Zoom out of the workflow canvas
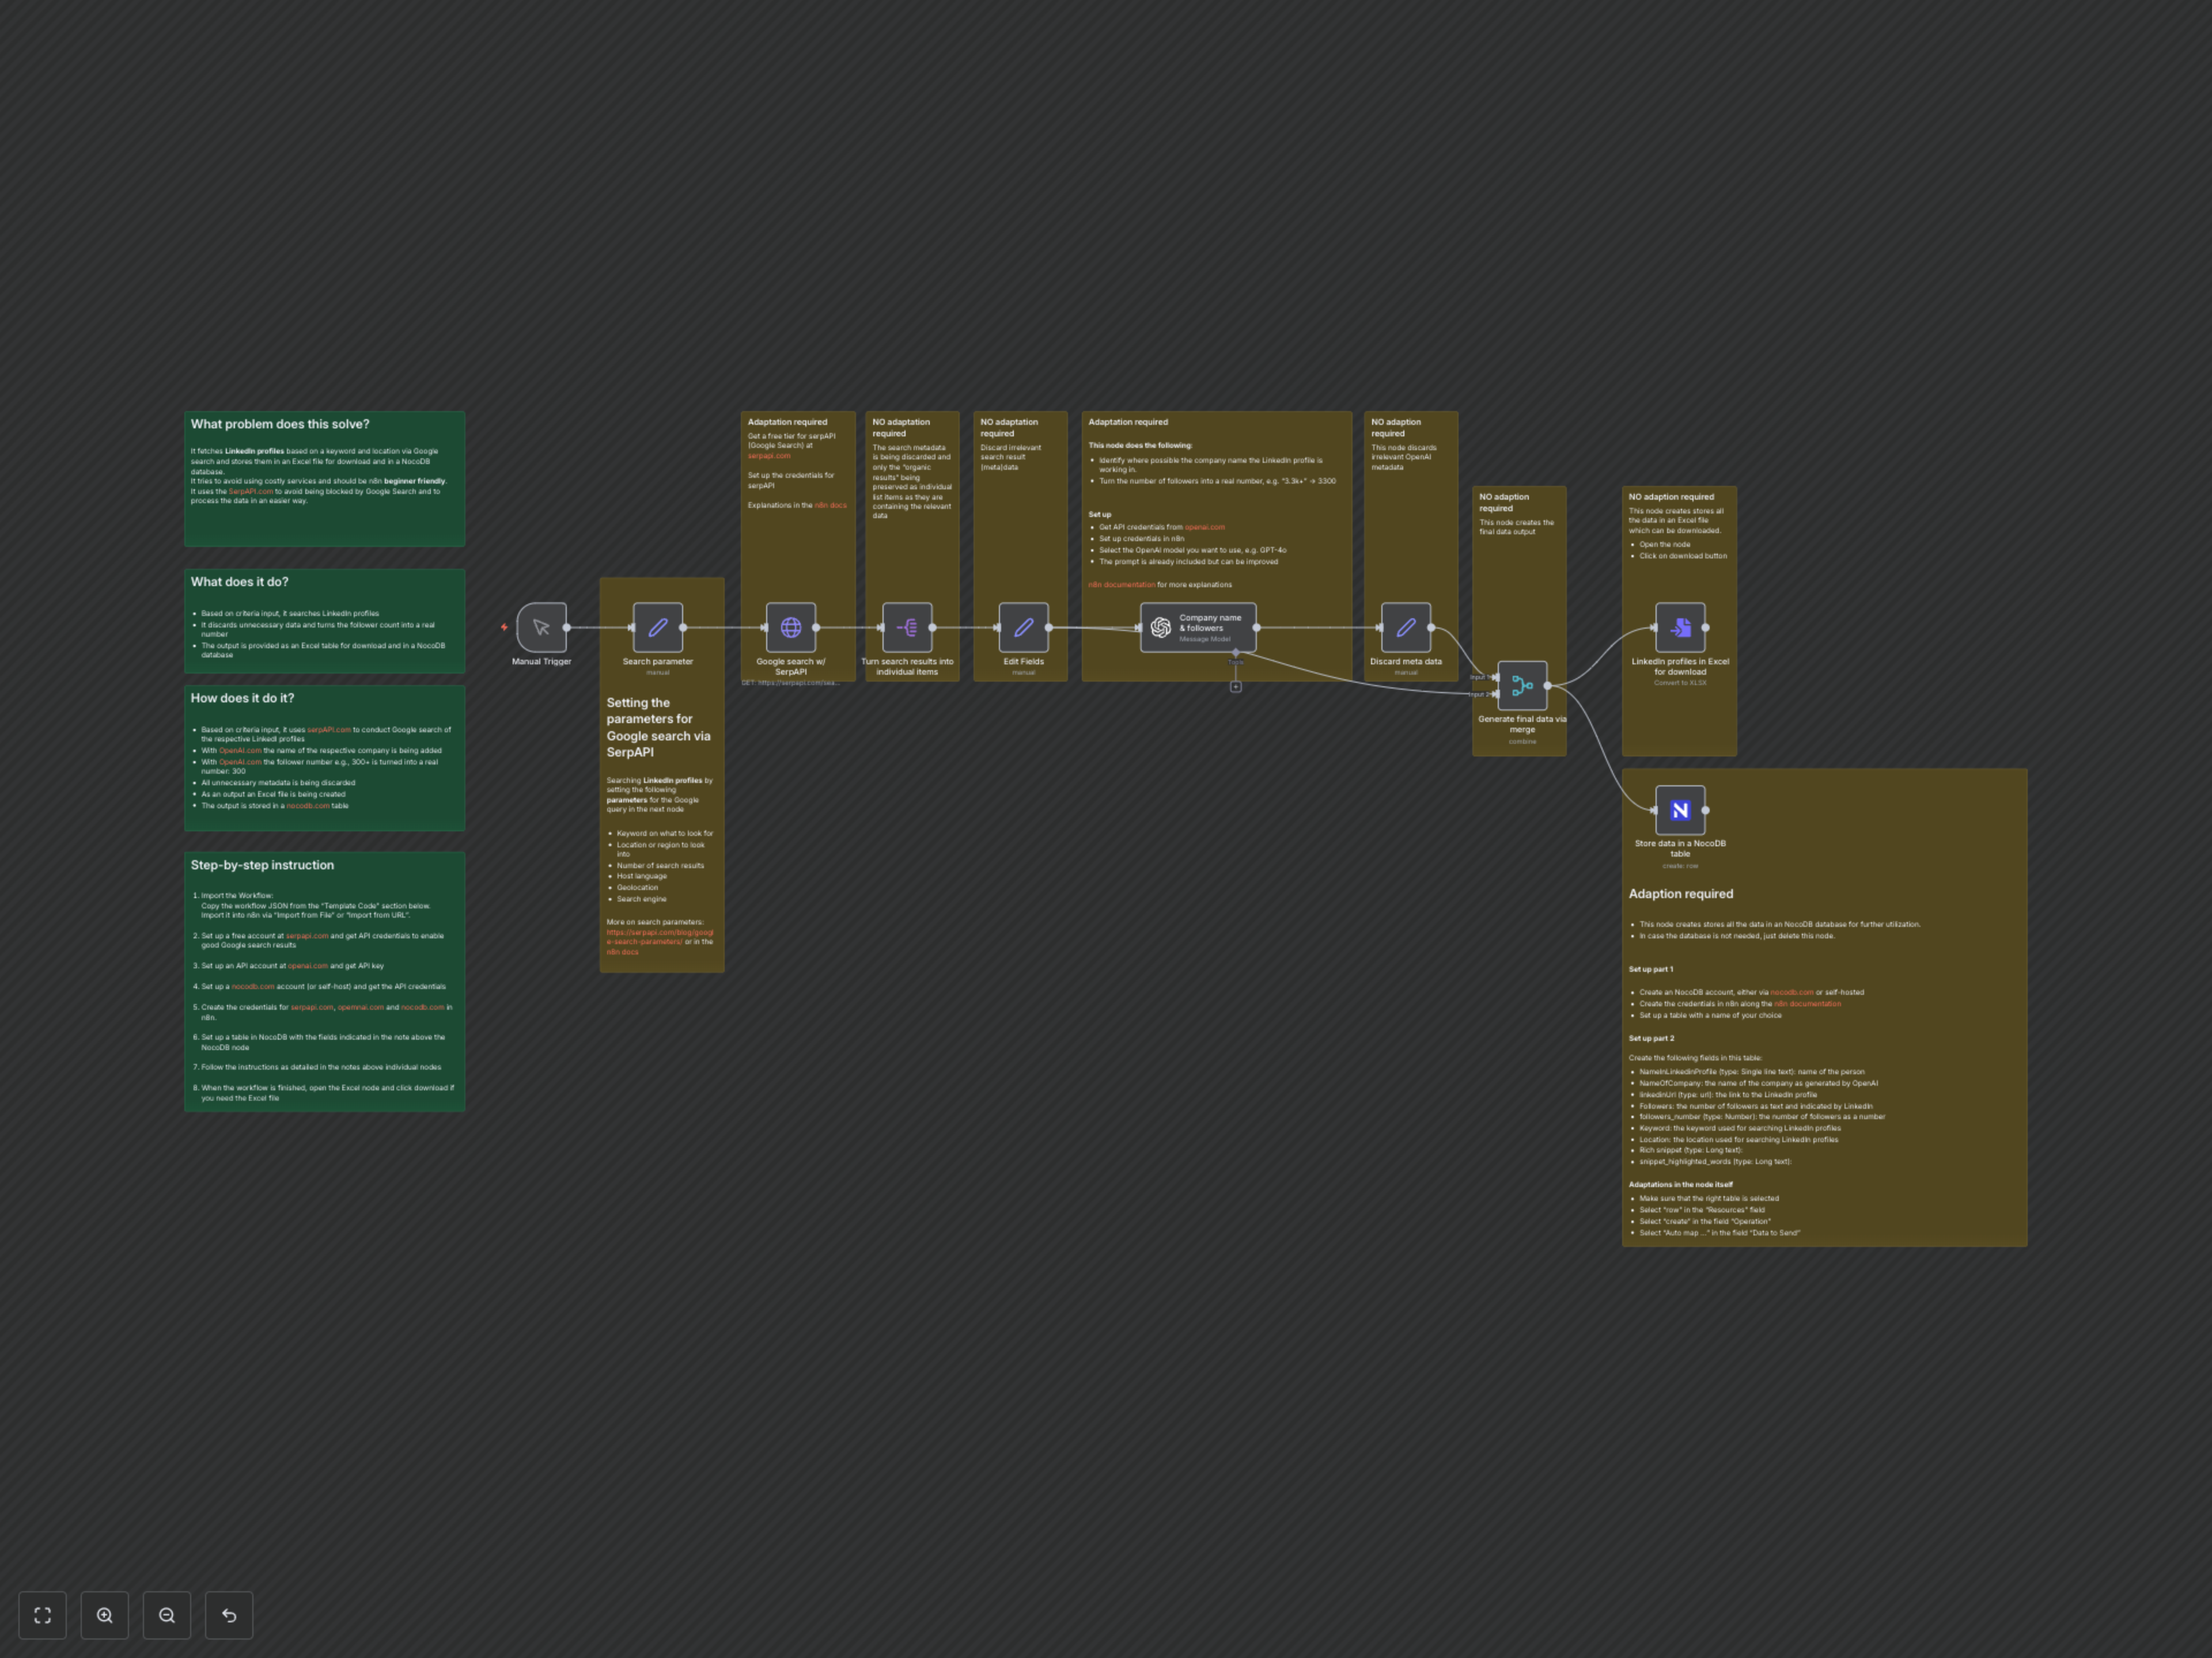2212x1658 pixels. pyautogui.click(x=167, y=1615)
